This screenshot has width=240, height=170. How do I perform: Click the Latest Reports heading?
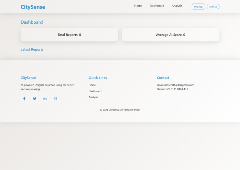pyautogui.click(x=32, y=50)
